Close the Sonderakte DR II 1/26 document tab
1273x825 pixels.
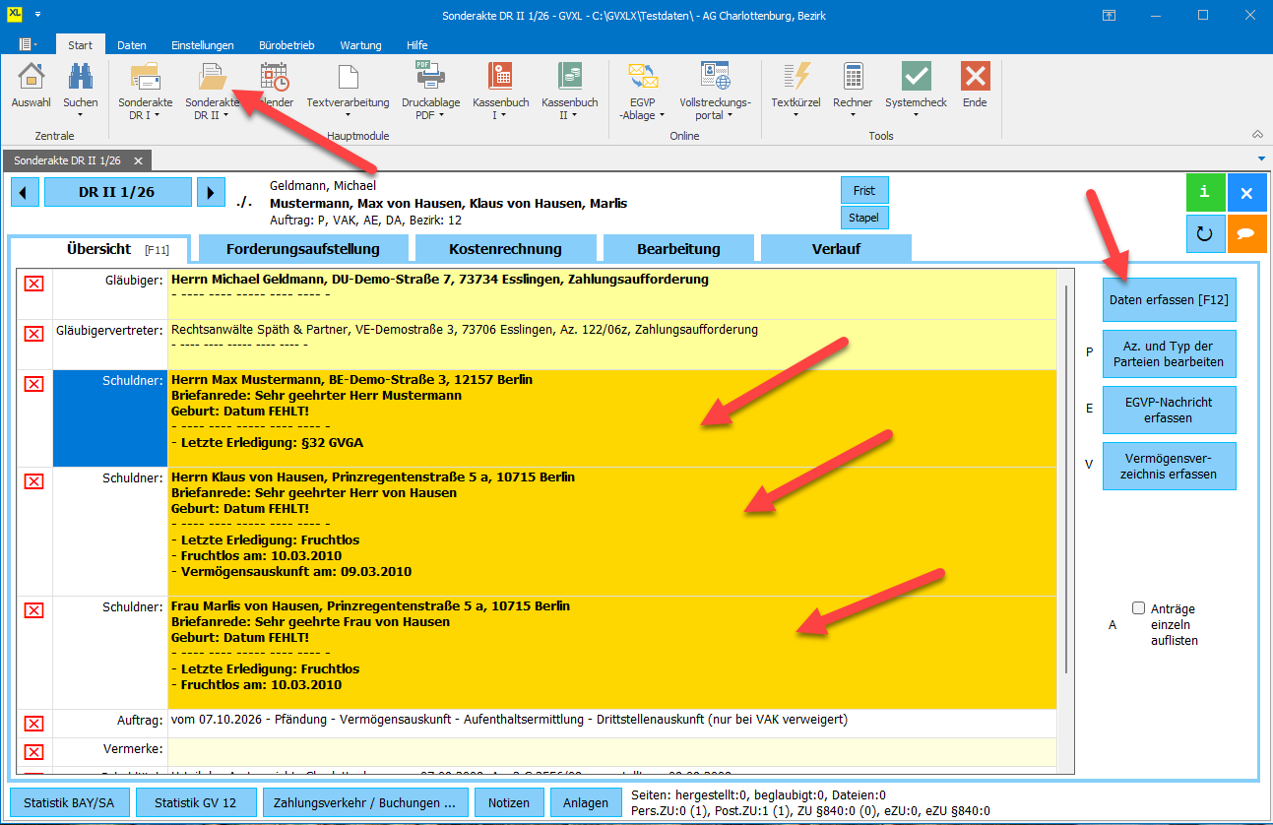click(138, 160)
